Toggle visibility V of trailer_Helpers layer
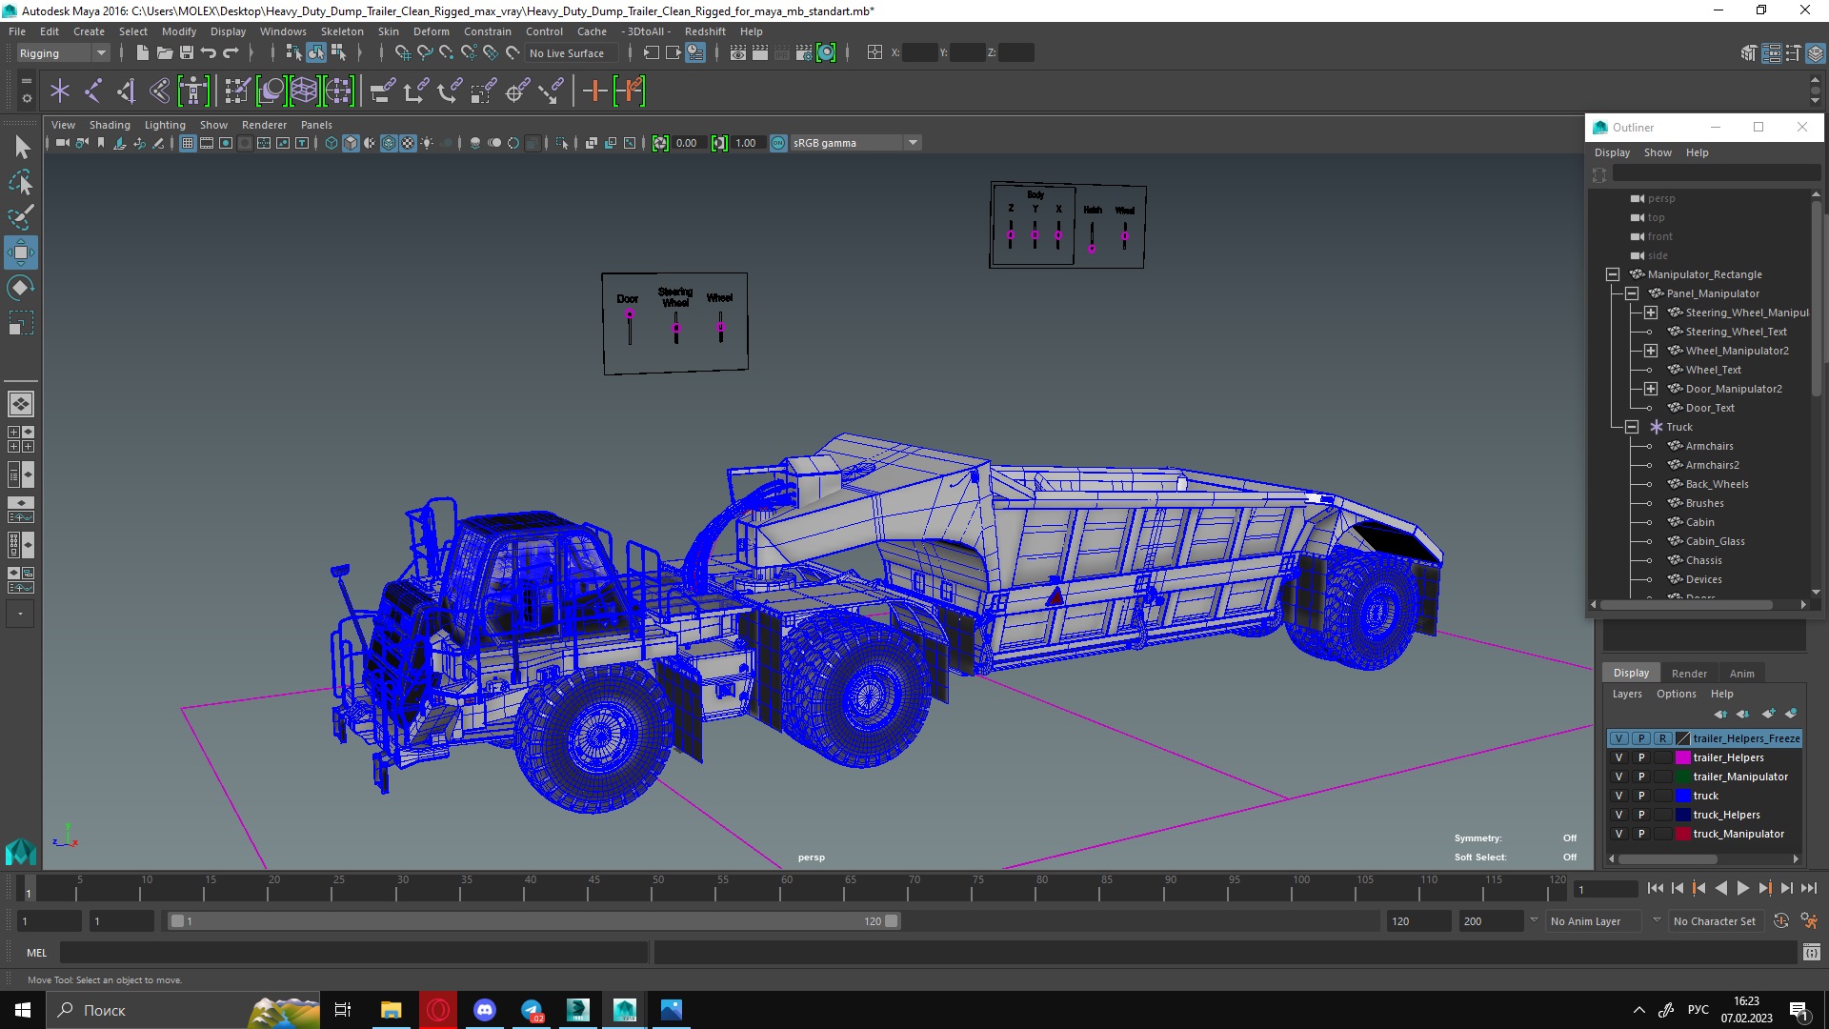Viewport: 1829px width, 1029px height. (1618, 757)
